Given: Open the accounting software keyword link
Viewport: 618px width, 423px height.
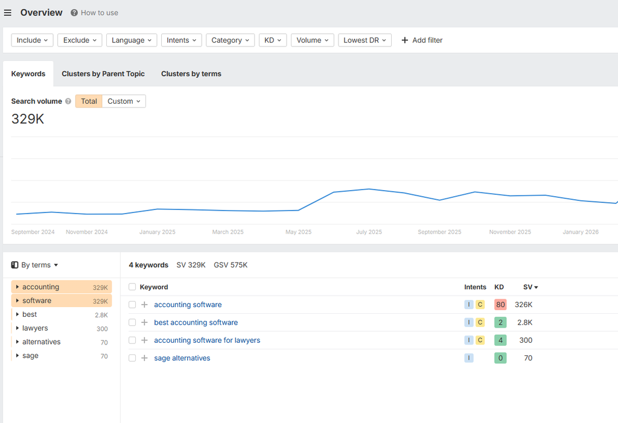Looking at the screenshot, I should point(188,305).
